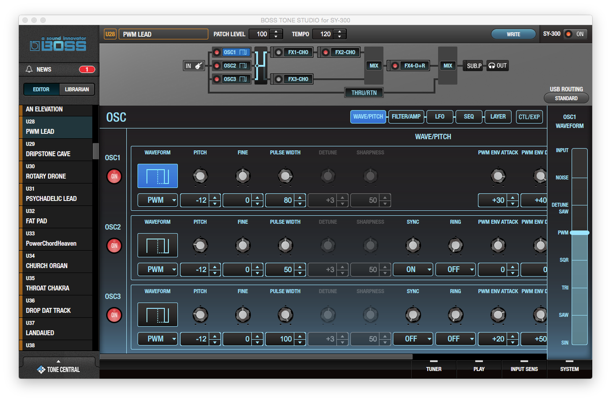Open OSC1 PWM waveform dropdown
The image size is (611, 401).
[157, 200]
